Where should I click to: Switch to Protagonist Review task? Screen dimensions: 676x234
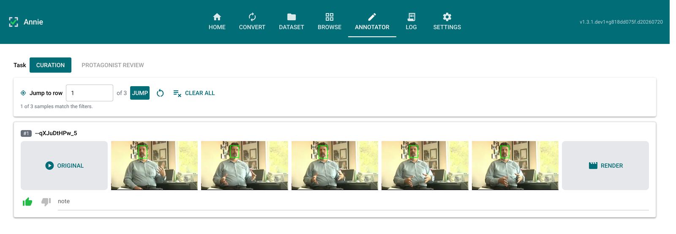tap(112, 65)
